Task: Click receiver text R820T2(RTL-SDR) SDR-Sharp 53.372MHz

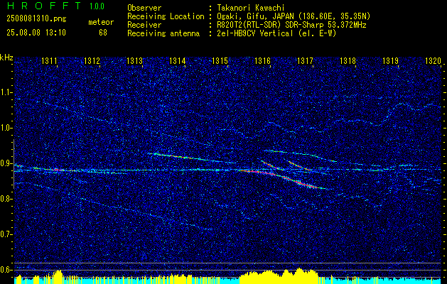Action: click(291, 25)
